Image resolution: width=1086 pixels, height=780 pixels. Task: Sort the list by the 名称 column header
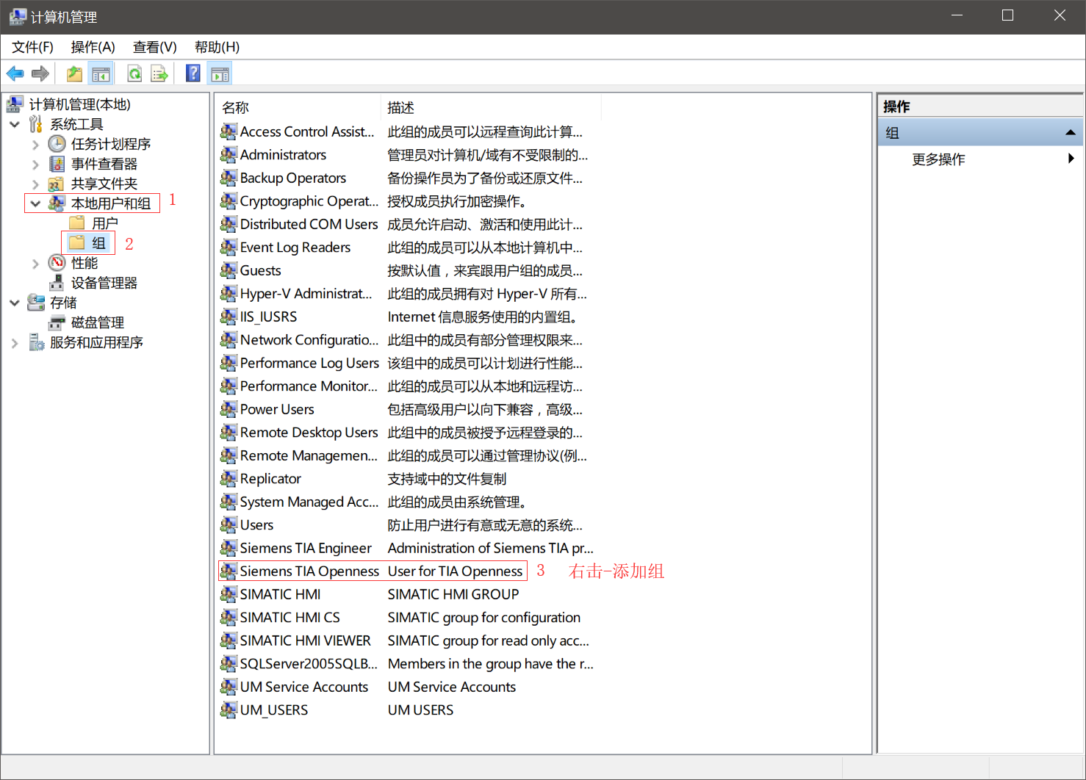coord(236,108)
